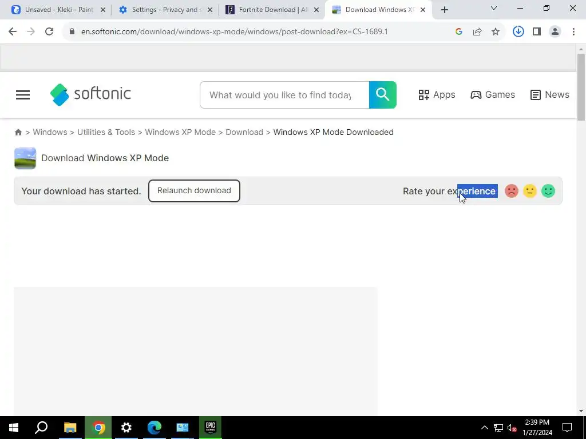The image size is (586, 439).
Task: Open Windows taskbar search
Action: click(41, 428)
